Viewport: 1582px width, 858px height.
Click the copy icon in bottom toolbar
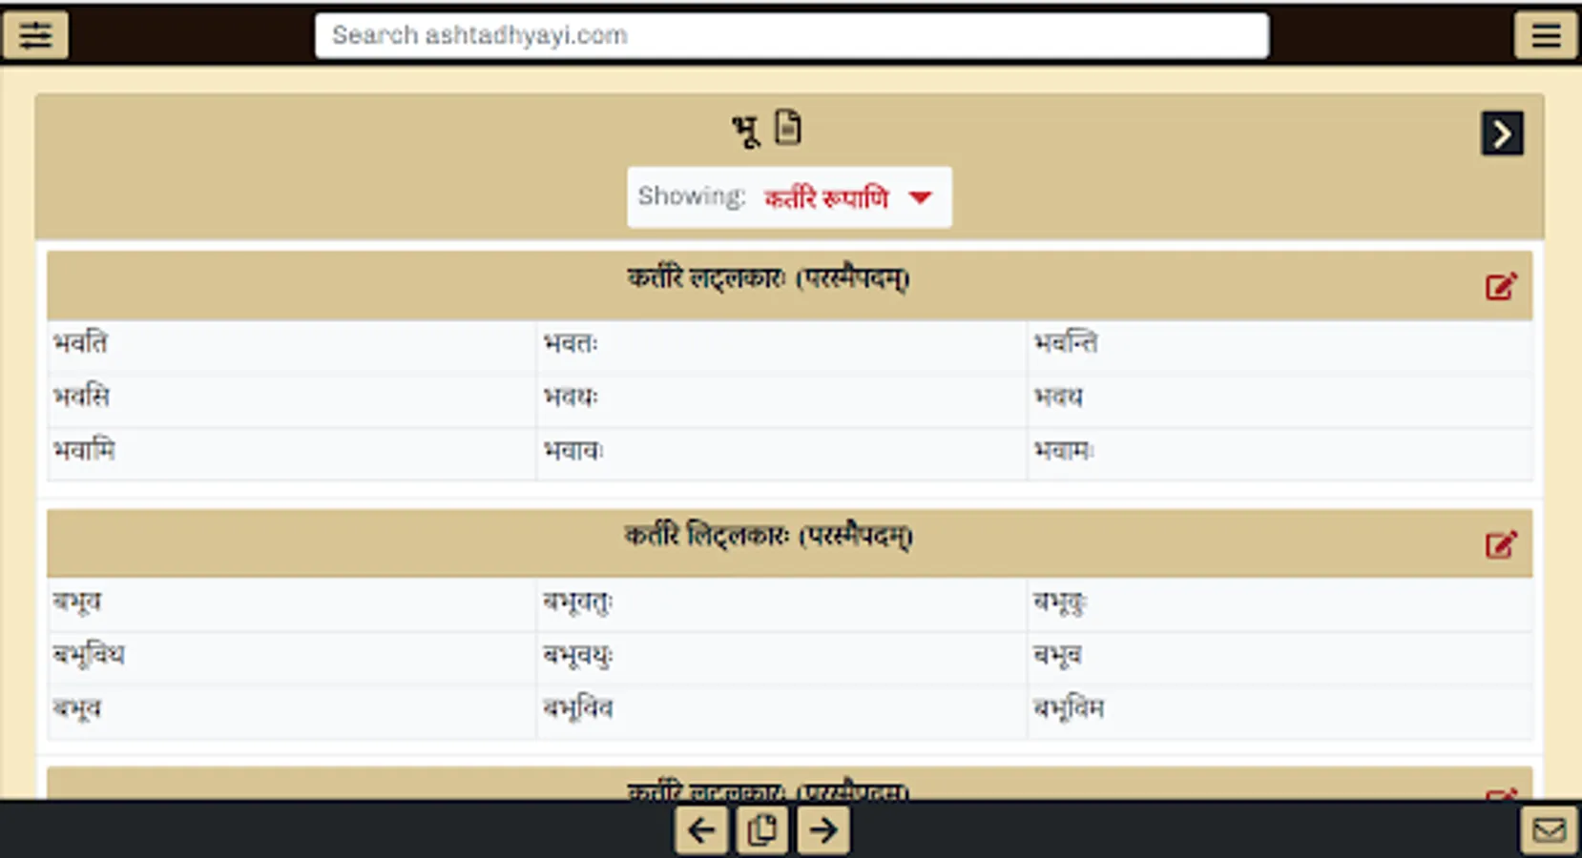(x=761, y=829)
